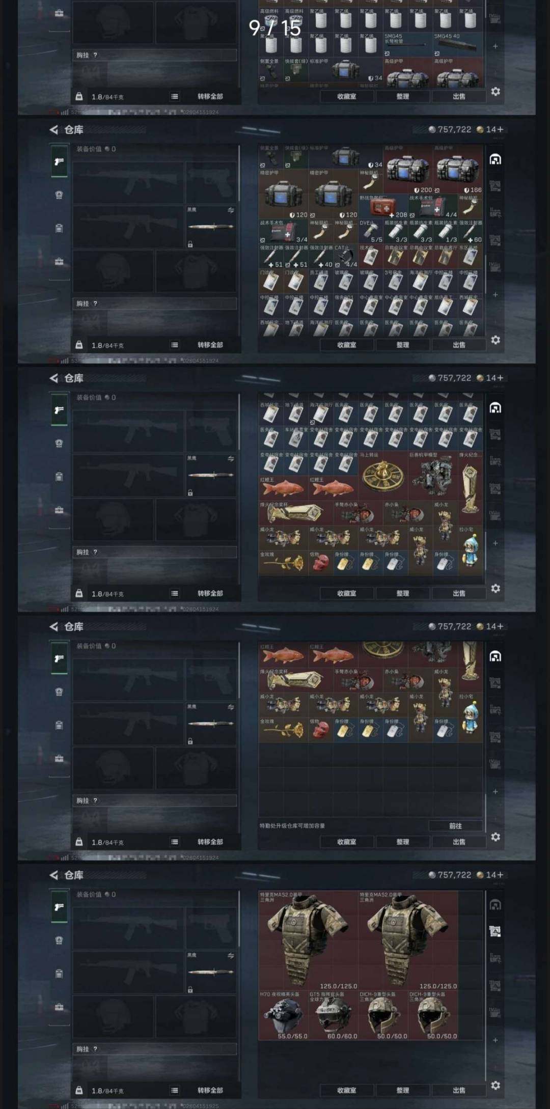Screen dimensions: 550x1109
Task: Click 出售 under the empty grid near 前往
Action: 459,842
